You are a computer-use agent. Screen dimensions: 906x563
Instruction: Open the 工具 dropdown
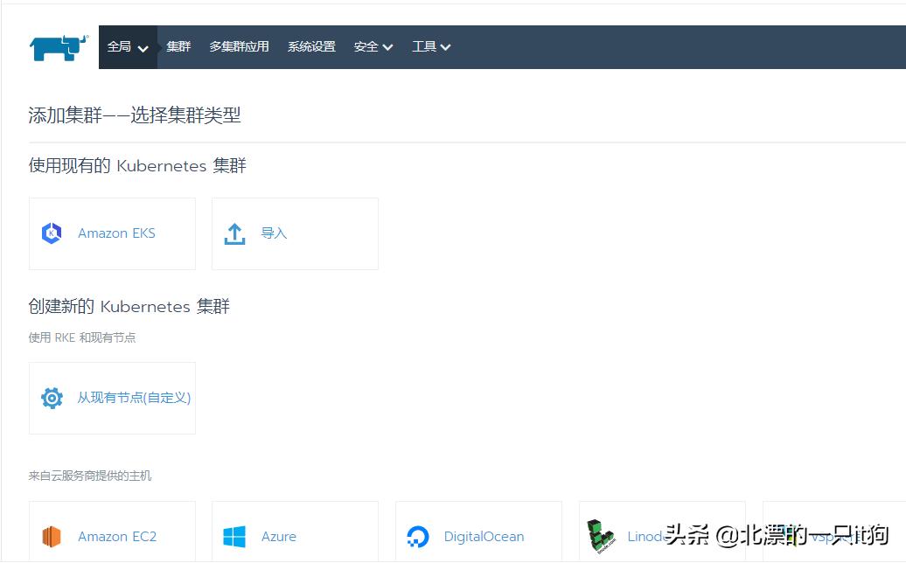pos(430,46)
